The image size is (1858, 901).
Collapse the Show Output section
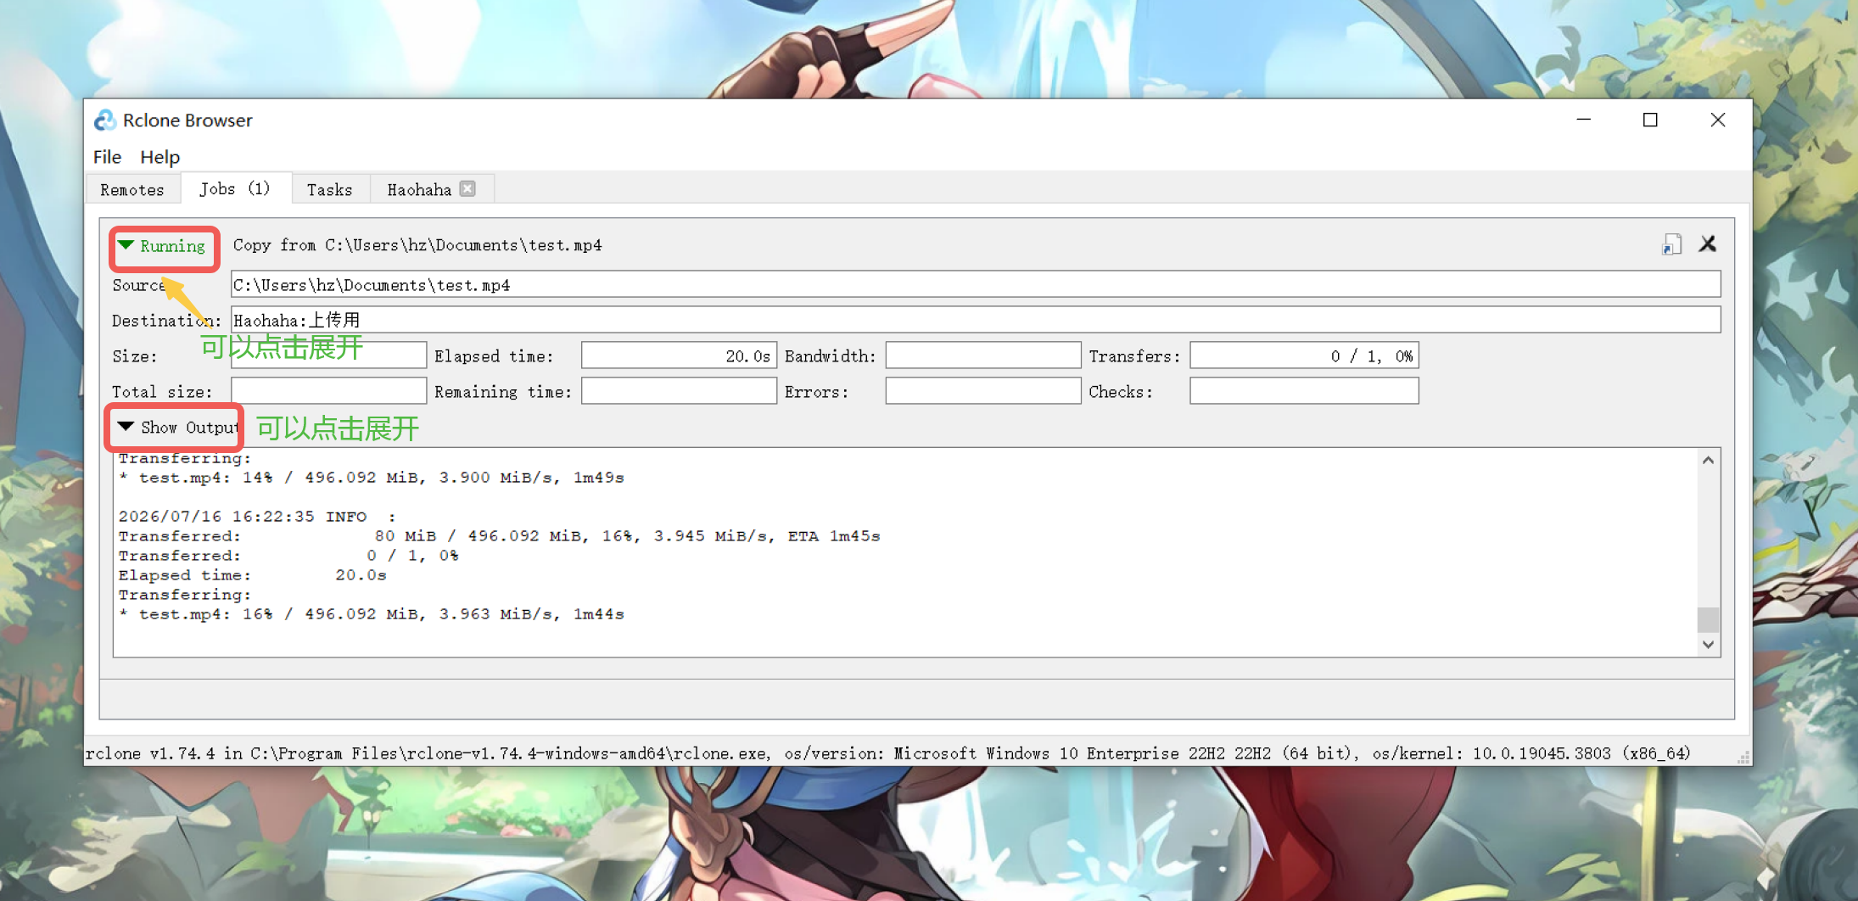pyautogui.click(x=126, y=426)
